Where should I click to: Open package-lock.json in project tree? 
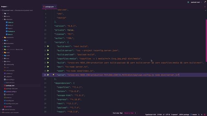(x=12, y=89)
